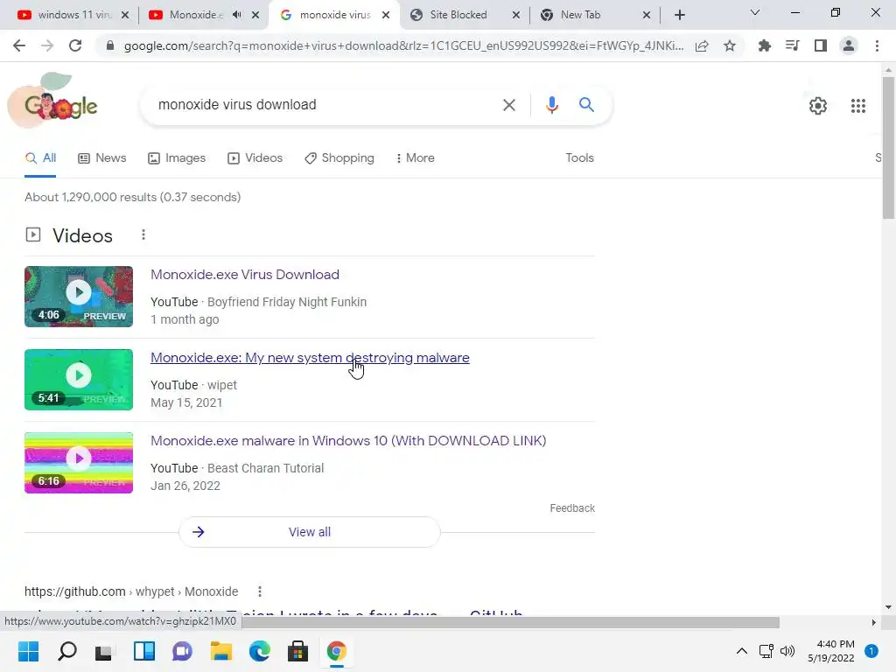Select the News results filter
This screenshot has height=672, width=896.
coord(102,157)
